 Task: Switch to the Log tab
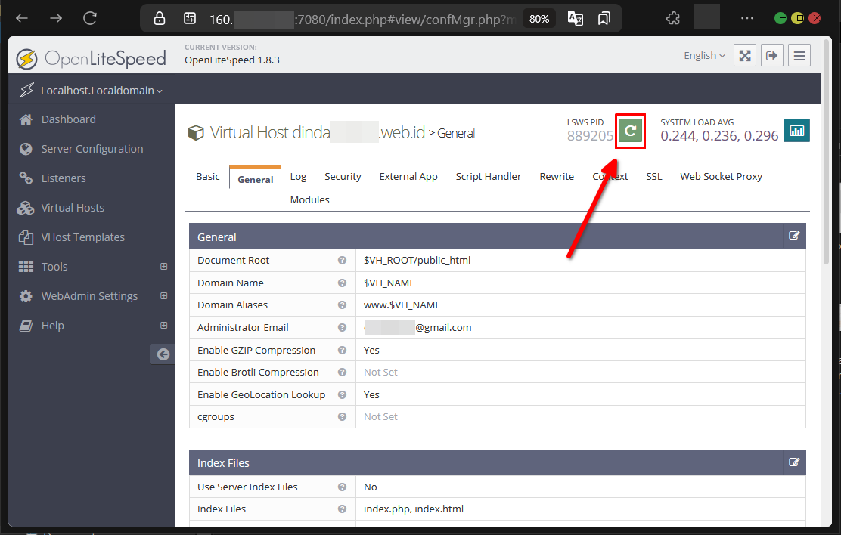(x=298, y=176)
